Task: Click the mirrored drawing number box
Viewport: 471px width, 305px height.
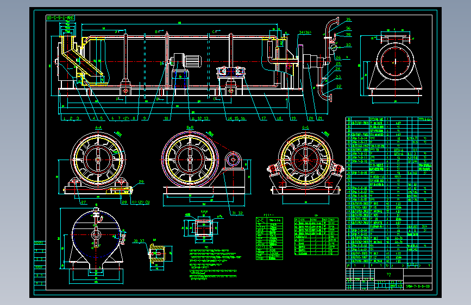Action: point(60,18)
